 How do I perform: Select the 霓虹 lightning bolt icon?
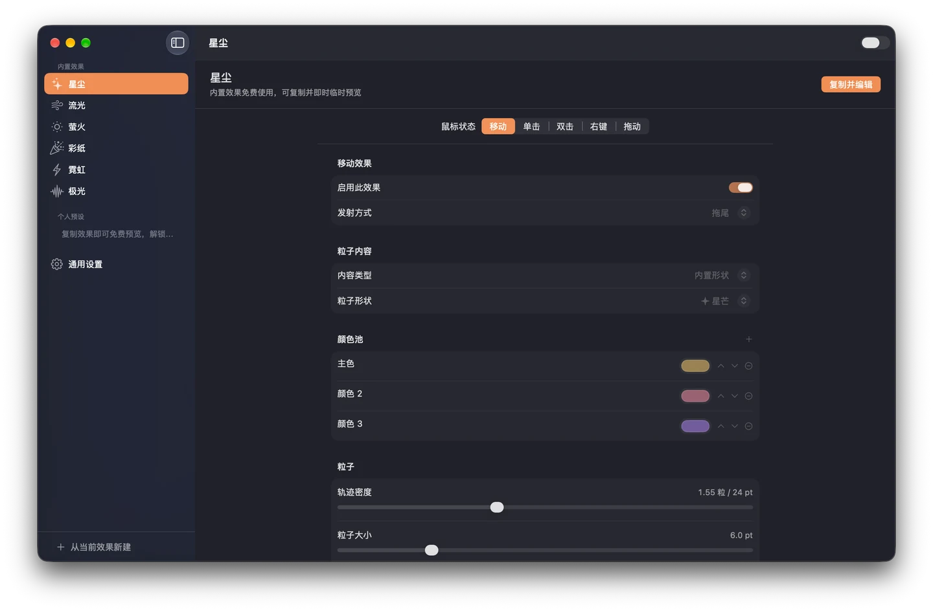[x=57, y=170]
